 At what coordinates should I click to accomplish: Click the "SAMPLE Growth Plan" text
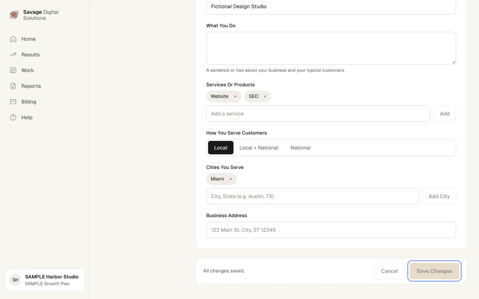coord(47,284)
